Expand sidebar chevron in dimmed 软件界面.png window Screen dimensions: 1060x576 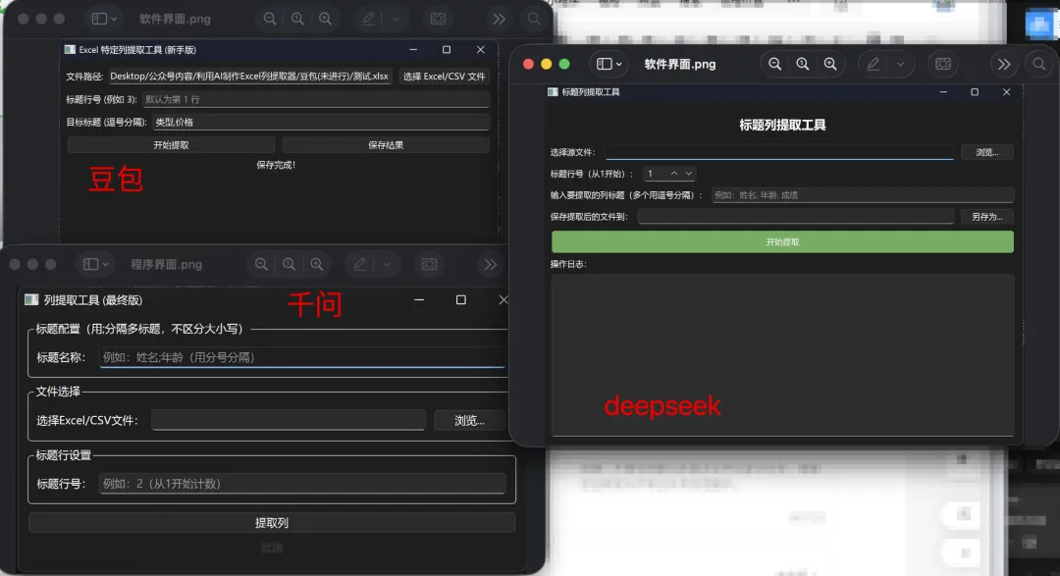(114, 19)
